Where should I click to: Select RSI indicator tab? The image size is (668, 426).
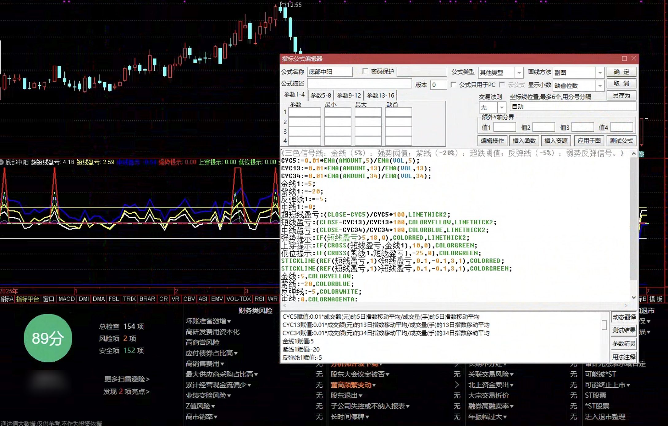[x=259, y=299]
